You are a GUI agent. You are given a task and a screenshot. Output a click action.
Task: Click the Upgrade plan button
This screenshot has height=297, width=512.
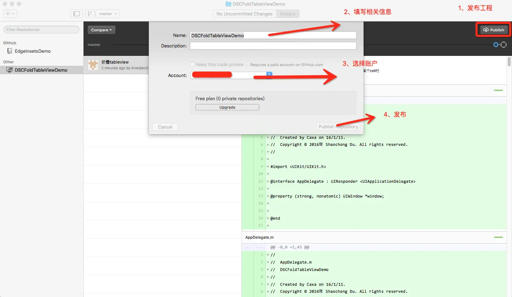227,107
